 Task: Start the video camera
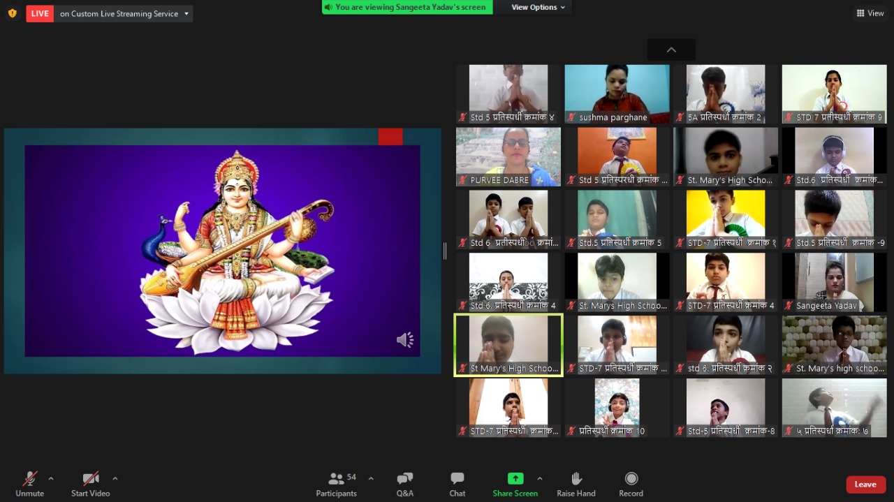(x=91, y=483)
